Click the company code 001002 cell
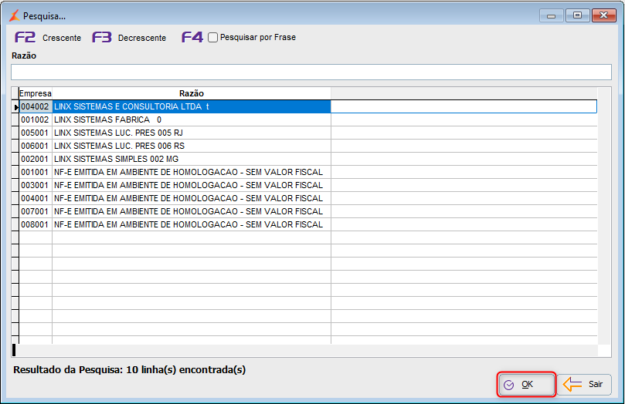Viewport: 625px width, 404px height. (x=36, y=120)
